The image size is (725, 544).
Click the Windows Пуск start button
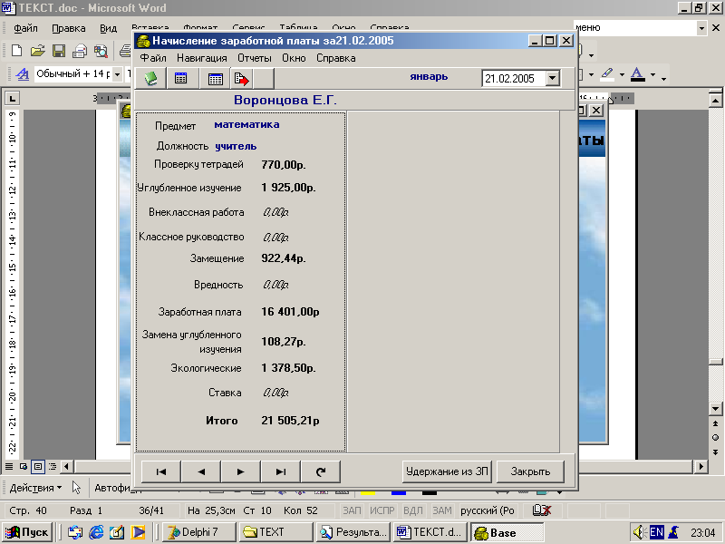coord(28,533)
